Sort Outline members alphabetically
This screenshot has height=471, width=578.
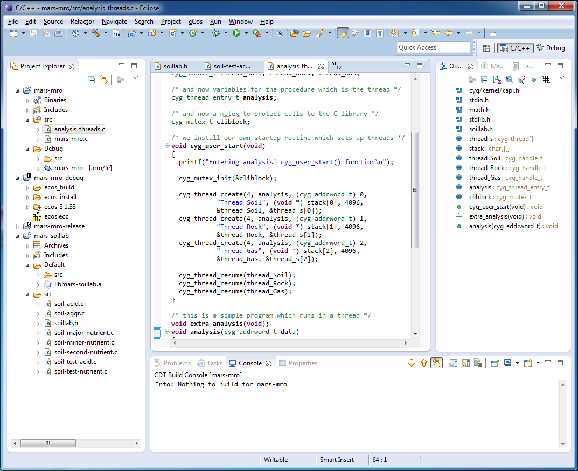(497, 79)
